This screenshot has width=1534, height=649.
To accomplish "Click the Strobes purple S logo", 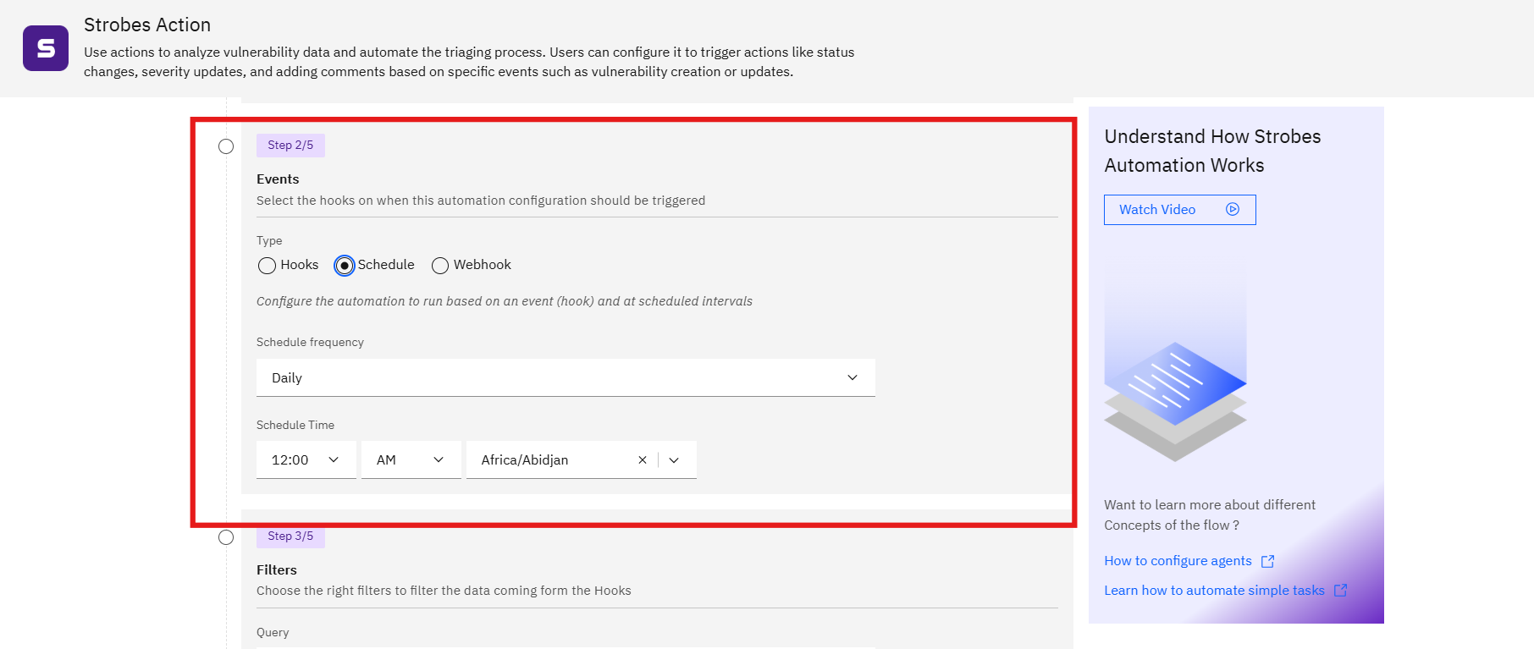I will (x=46, y=48).
